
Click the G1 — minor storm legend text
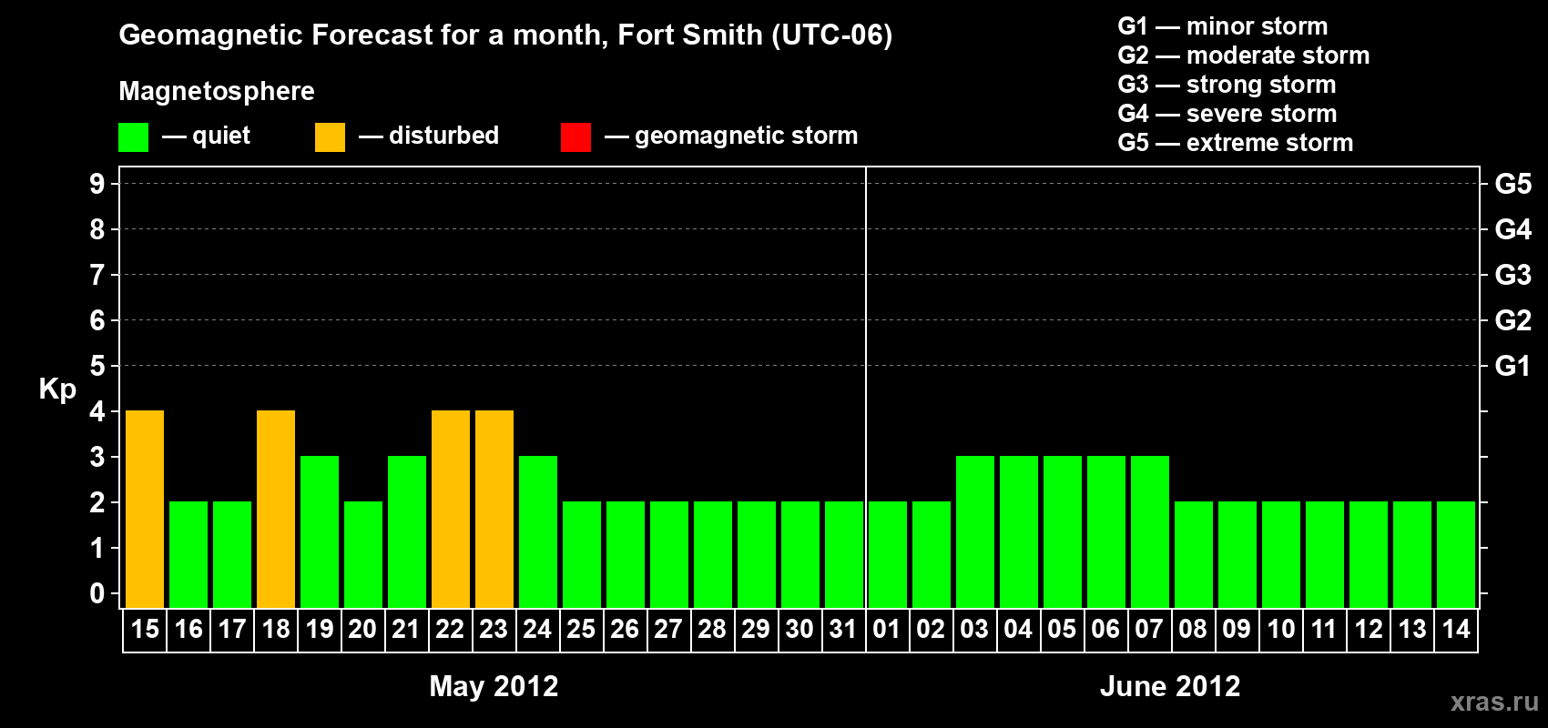click(1223, 26)
